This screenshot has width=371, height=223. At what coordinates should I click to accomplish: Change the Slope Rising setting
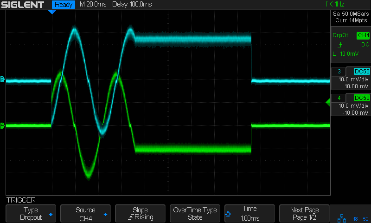click(141, 214)
